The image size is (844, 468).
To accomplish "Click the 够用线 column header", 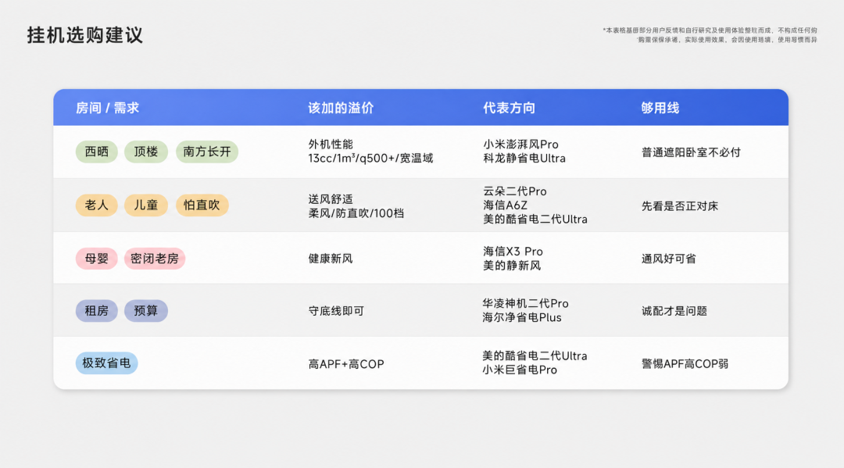I will (660, 108).
